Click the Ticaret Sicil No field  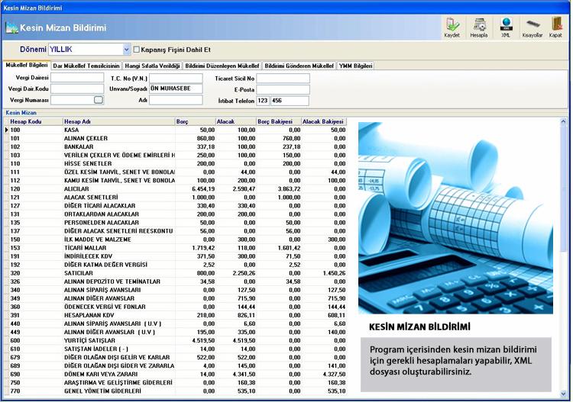(283, 78)
